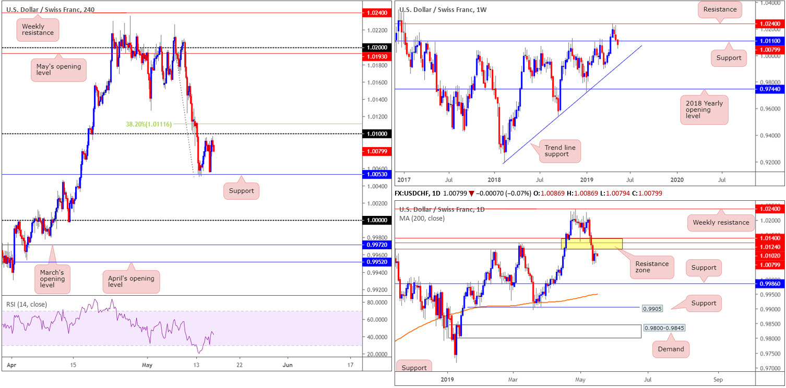Select the 'Resistance' callout on the weekly chart

pyautogui.click(x=719, y=9)
